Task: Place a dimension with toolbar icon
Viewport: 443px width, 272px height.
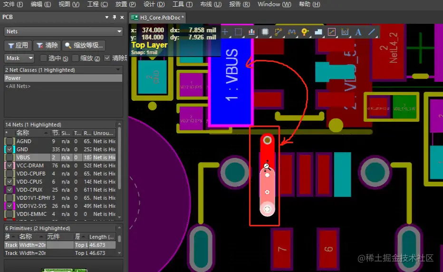Action: point(345,32)
